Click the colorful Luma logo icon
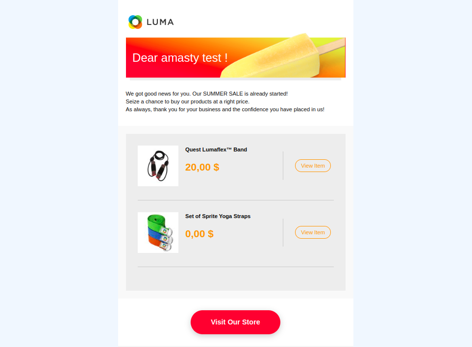 point(135,22)
